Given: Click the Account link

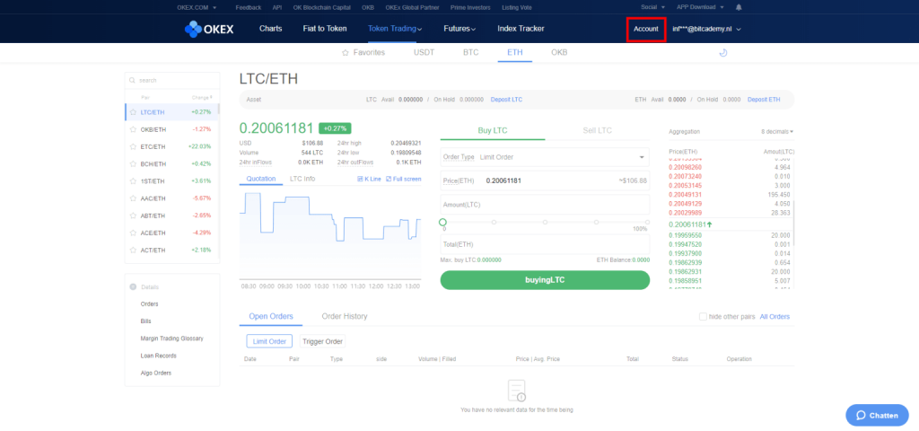Looking at the screenshot, I should click(646, 29).
